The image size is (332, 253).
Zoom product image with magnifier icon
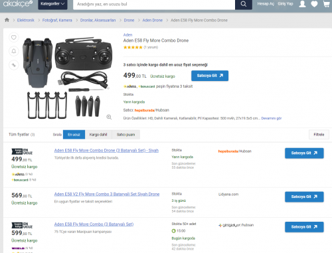[x=109, y=117]
